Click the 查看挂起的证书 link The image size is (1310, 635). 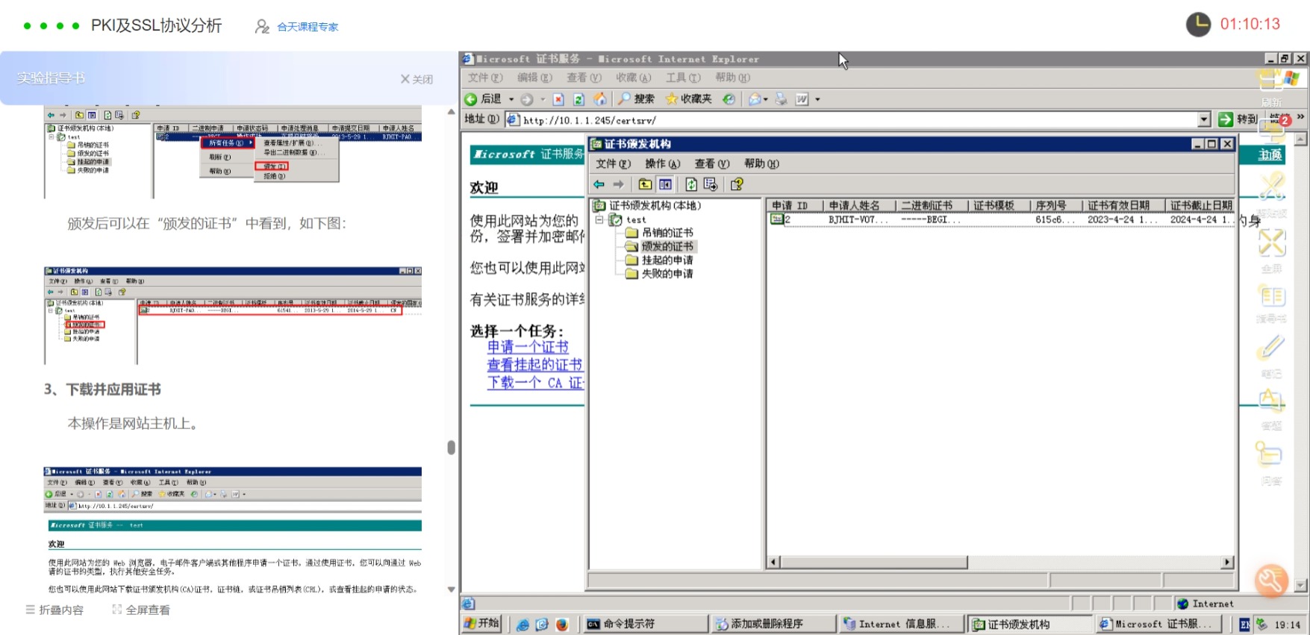tap(534, 365)
